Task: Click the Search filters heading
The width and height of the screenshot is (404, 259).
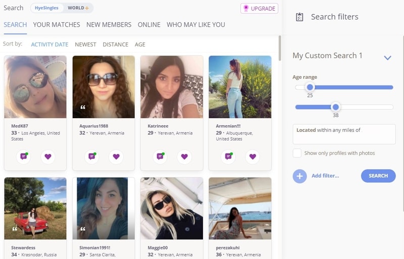Action: click(335, 17)
